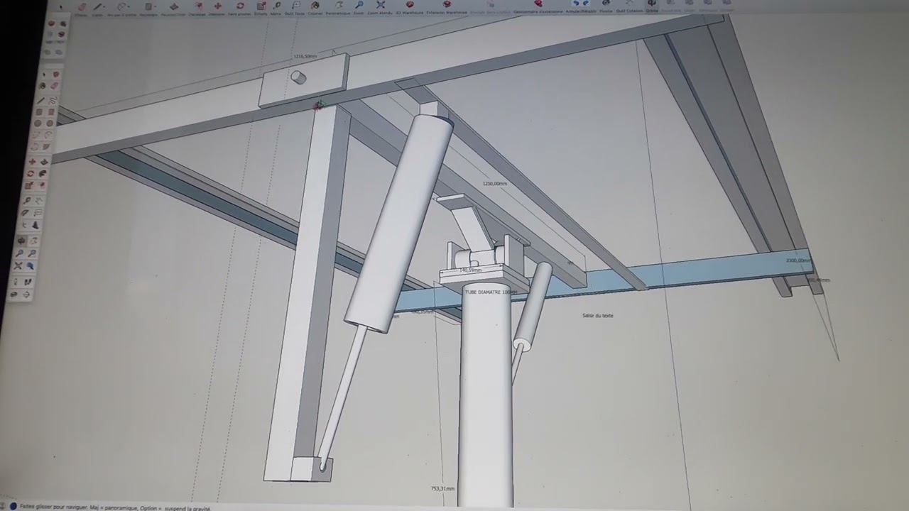Pick the Échelle tool in top toolbar

[261, 6]
